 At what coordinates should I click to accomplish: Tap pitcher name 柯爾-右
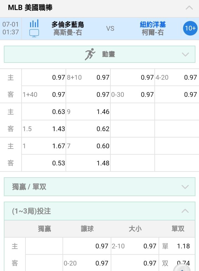(x=153, y=32)
